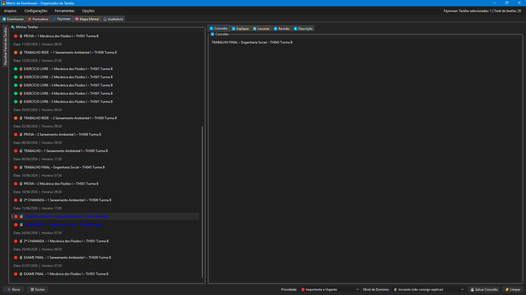Click medal icon of PROVA – 2 Saneamento Ambiental
The width and height of the screenshot is (526, 295).
click(x=21, y=135)
